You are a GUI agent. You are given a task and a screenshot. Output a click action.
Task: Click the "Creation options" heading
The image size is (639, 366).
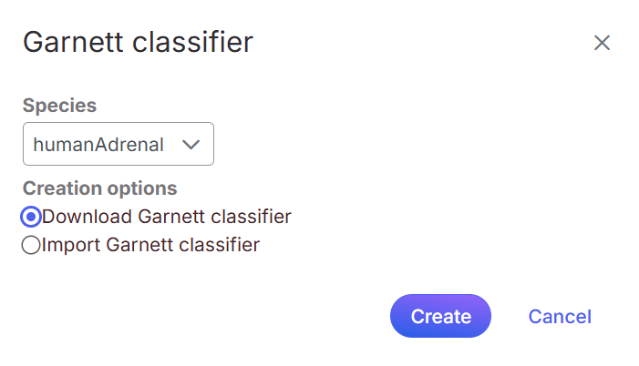(99, 188)
